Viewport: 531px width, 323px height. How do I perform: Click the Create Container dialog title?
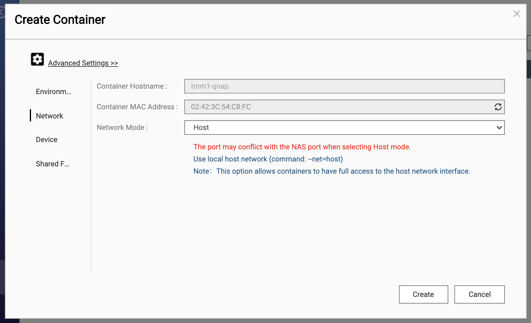[60, 20]
